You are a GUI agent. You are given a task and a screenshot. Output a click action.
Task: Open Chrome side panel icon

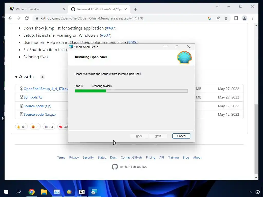point(236,18)
